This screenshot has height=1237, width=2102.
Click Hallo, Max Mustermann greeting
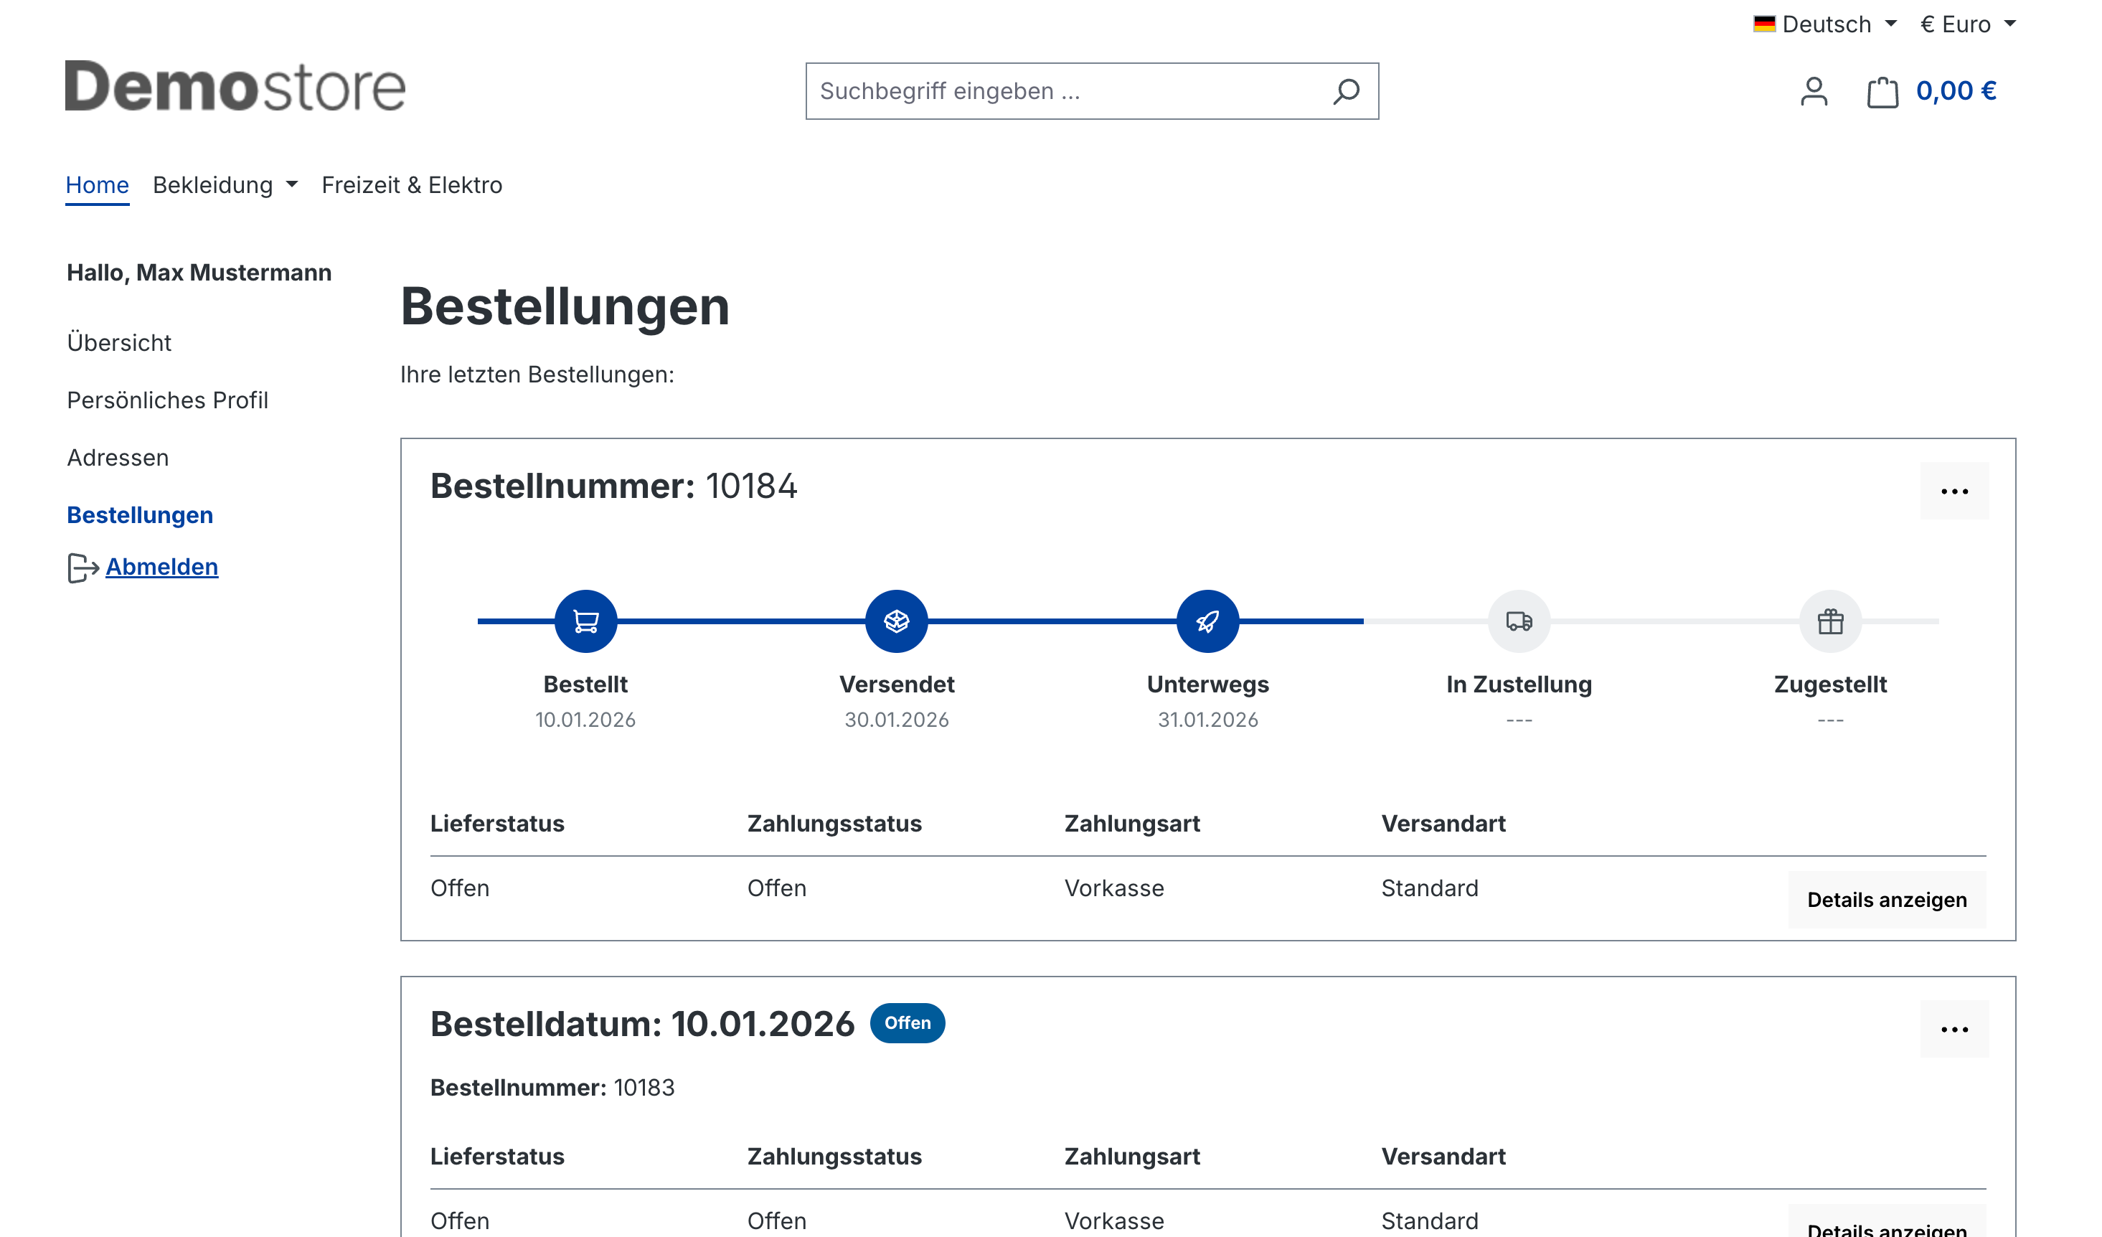[x=199, y=273]
